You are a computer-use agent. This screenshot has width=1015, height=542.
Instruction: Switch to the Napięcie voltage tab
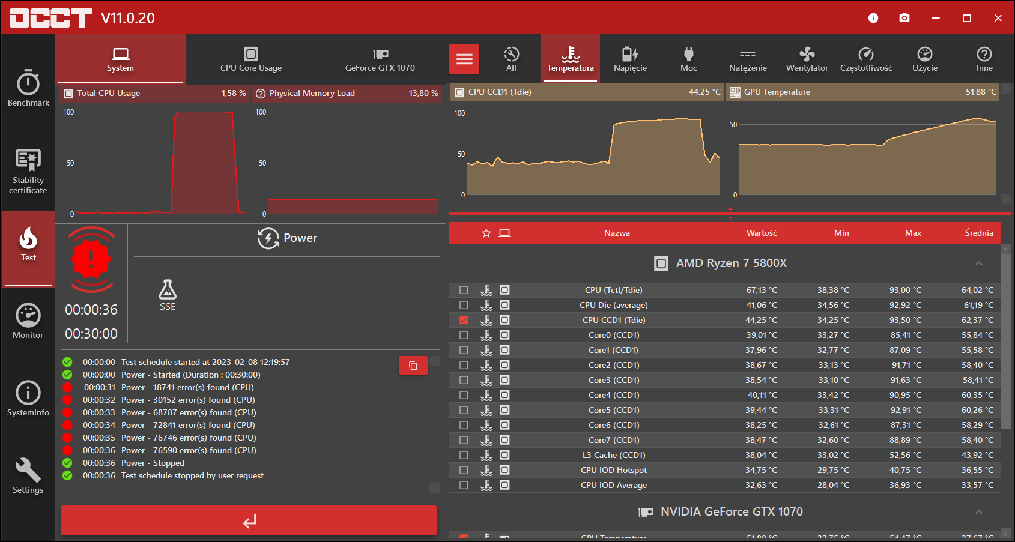[630, 59]
